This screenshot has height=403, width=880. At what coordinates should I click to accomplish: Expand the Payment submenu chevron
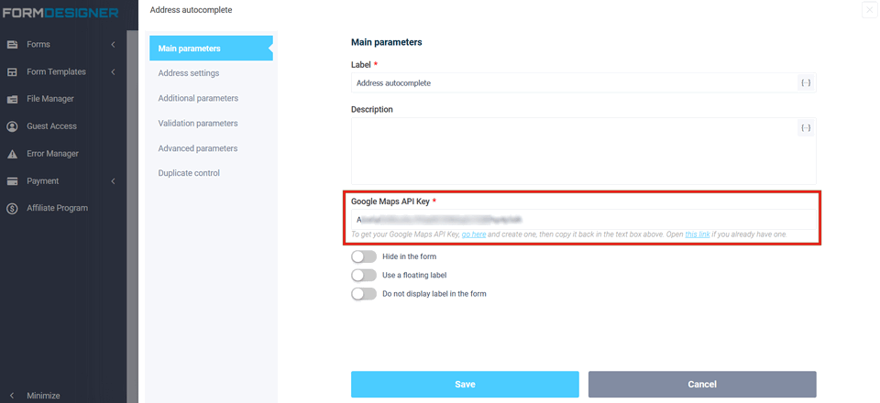click(113, 181)
